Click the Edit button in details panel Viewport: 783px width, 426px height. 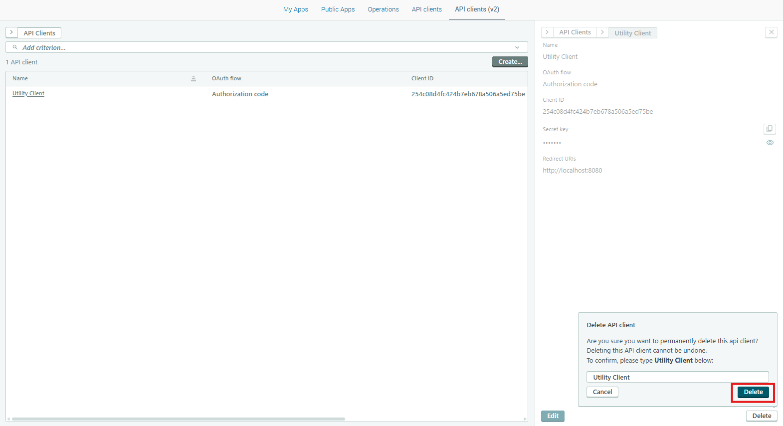[x=553, y=416]
